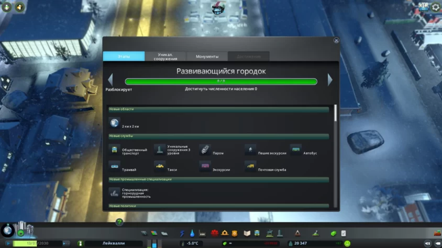
Task: Open the Unique buildings menu
Action: point(280,233)
